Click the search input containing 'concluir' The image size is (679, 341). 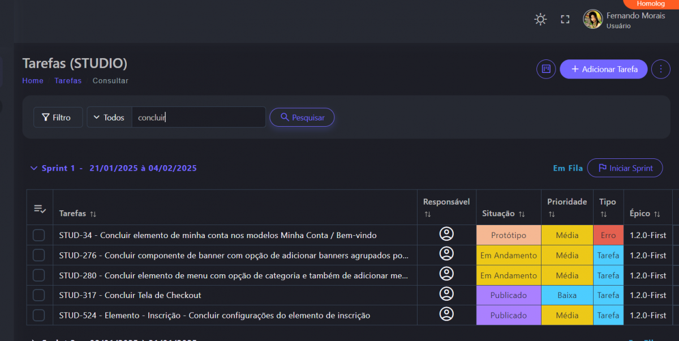click(198, 118)
